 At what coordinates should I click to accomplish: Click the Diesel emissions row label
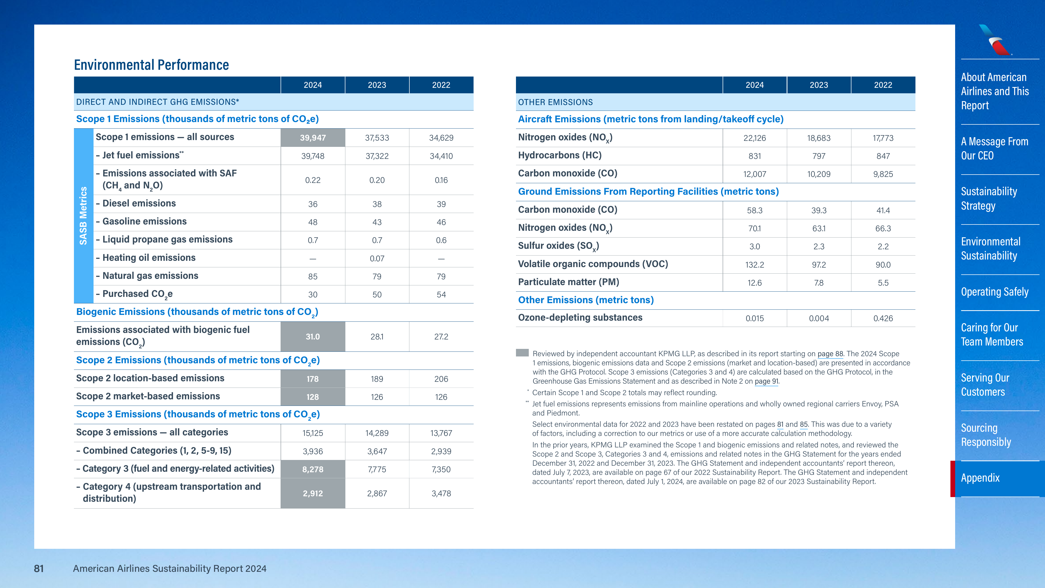(136, 203)
